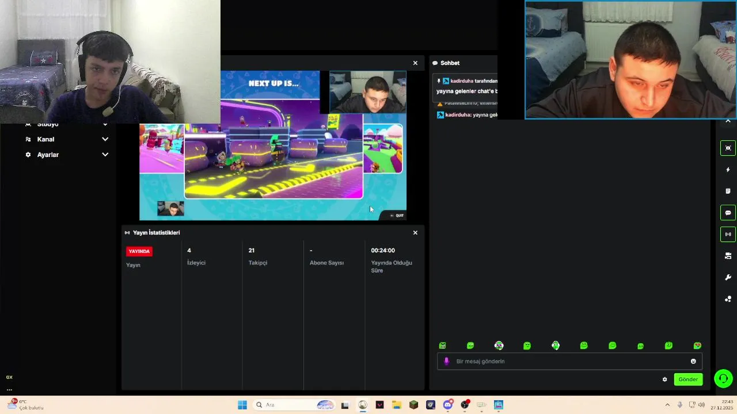This screenshot has width=737, height=414.
Task: Insert the sixth smiling green emote
Action: 584,346
